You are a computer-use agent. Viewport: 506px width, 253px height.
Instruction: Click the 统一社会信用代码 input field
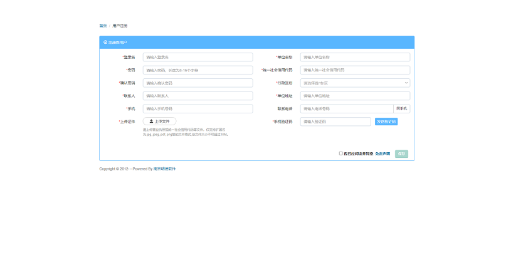coord(355,70)
